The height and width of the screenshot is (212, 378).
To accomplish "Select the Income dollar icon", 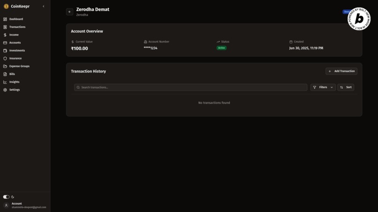I will point(5,35).
